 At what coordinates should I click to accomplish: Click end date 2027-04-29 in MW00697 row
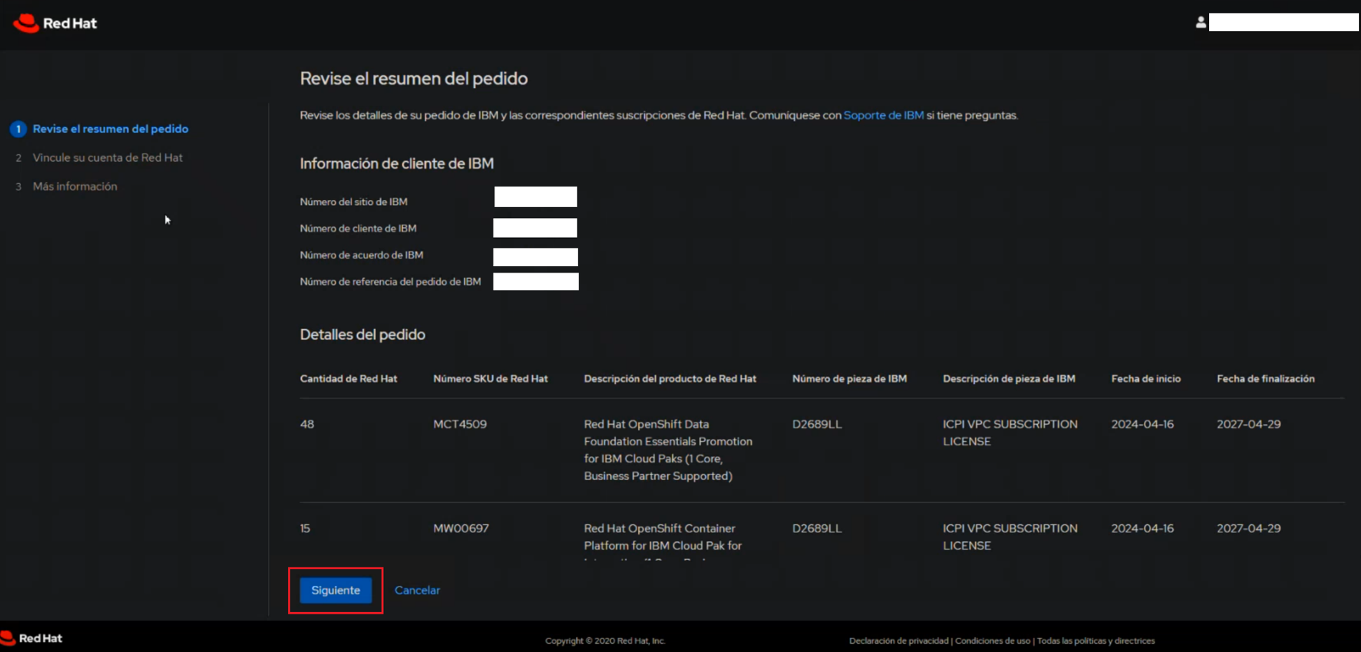(1248, 529)
